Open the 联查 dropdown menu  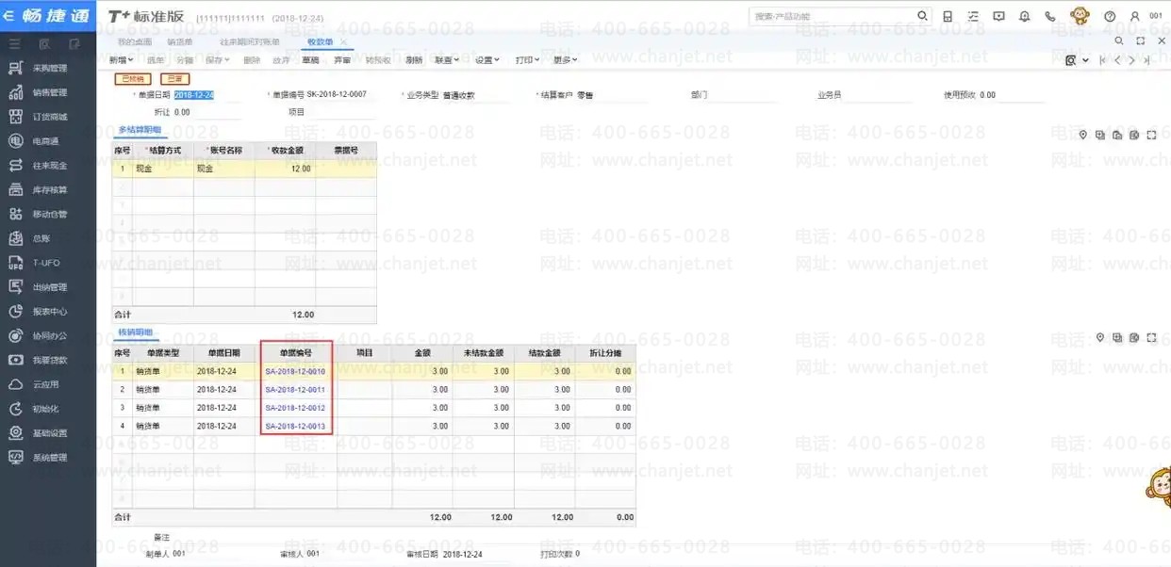447,60
